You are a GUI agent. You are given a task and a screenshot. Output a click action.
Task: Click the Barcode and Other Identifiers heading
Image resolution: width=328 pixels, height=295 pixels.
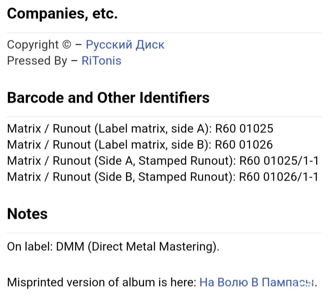coord(108,98)
